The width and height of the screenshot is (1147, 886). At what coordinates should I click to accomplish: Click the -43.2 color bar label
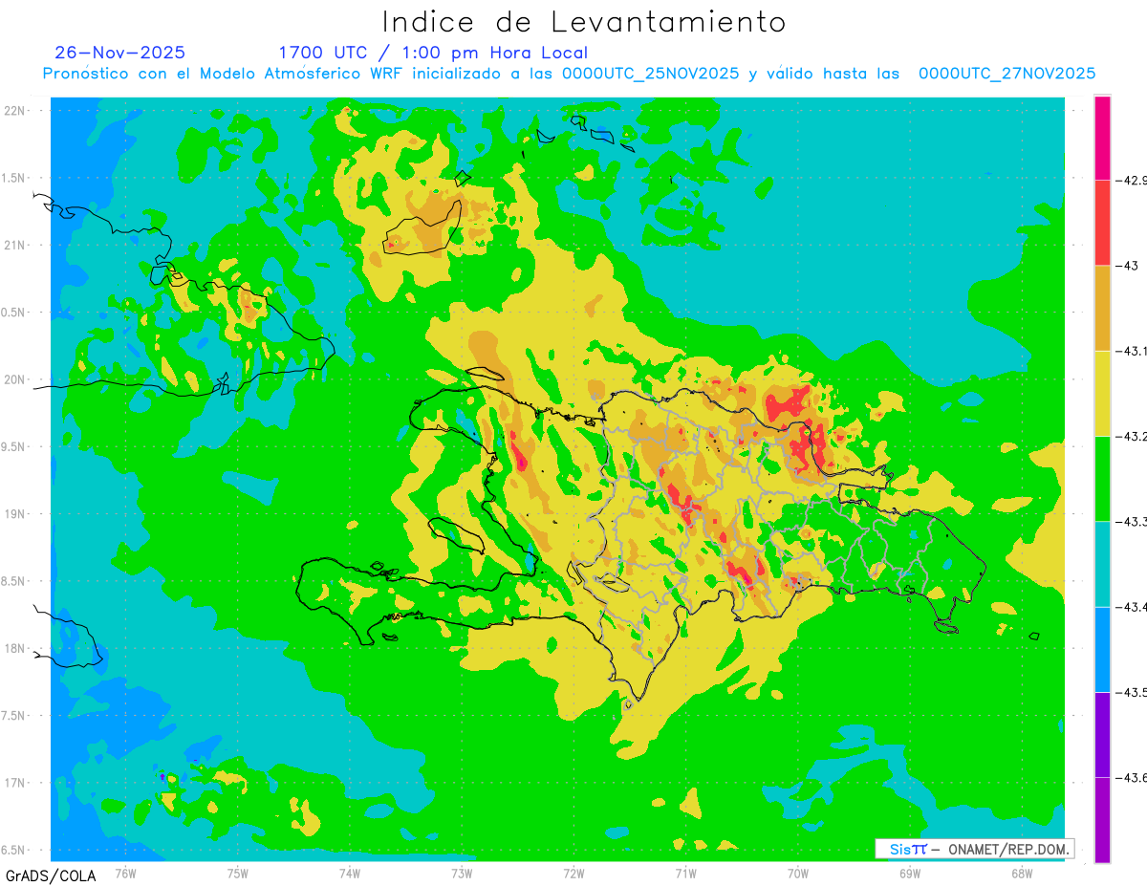coord(1133,436)
